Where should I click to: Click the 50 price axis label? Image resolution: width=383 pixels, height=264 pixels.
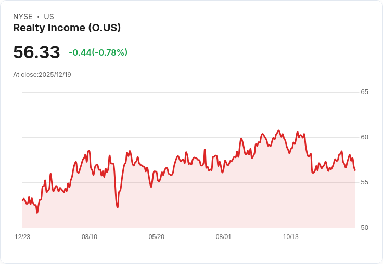(364, 228)
